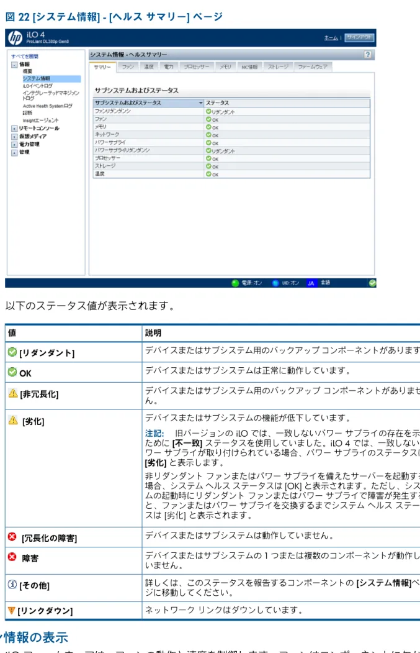Click the OK status icon for ファン
420x653 pixels.
(208, 119)
